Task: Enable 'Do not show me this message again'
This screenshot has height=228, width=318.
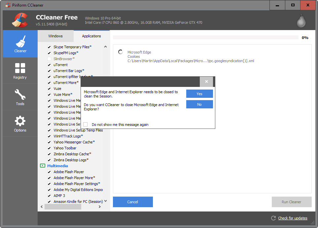Action: [86, 125]
